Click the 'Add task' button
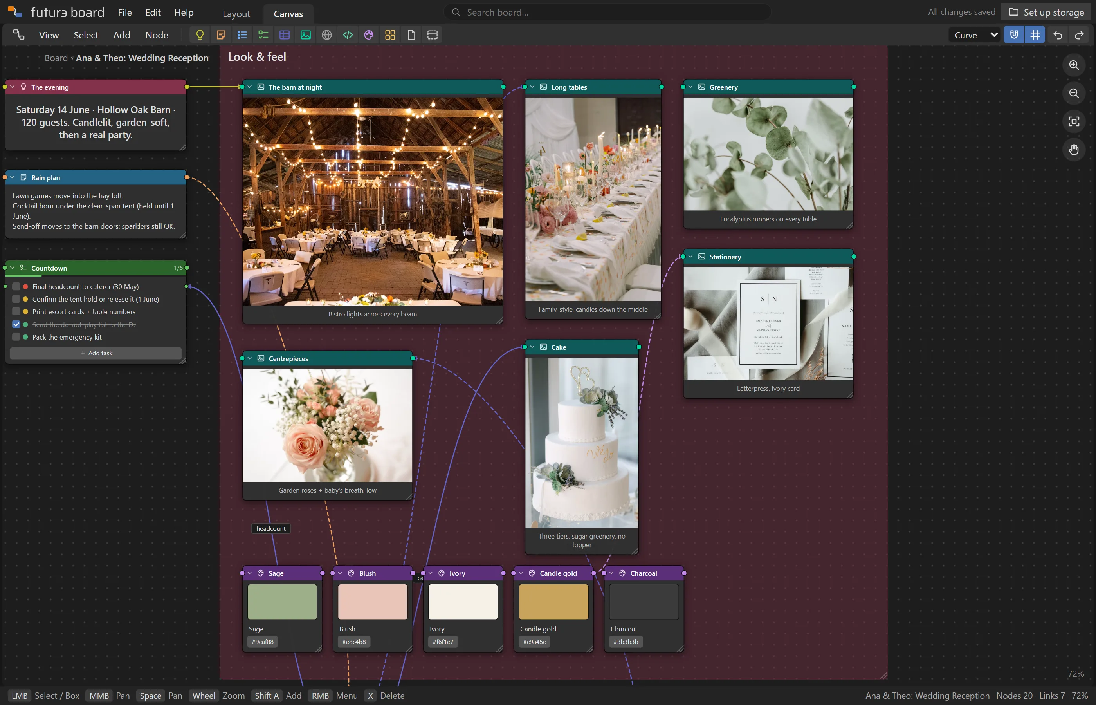 pos(96,353)
